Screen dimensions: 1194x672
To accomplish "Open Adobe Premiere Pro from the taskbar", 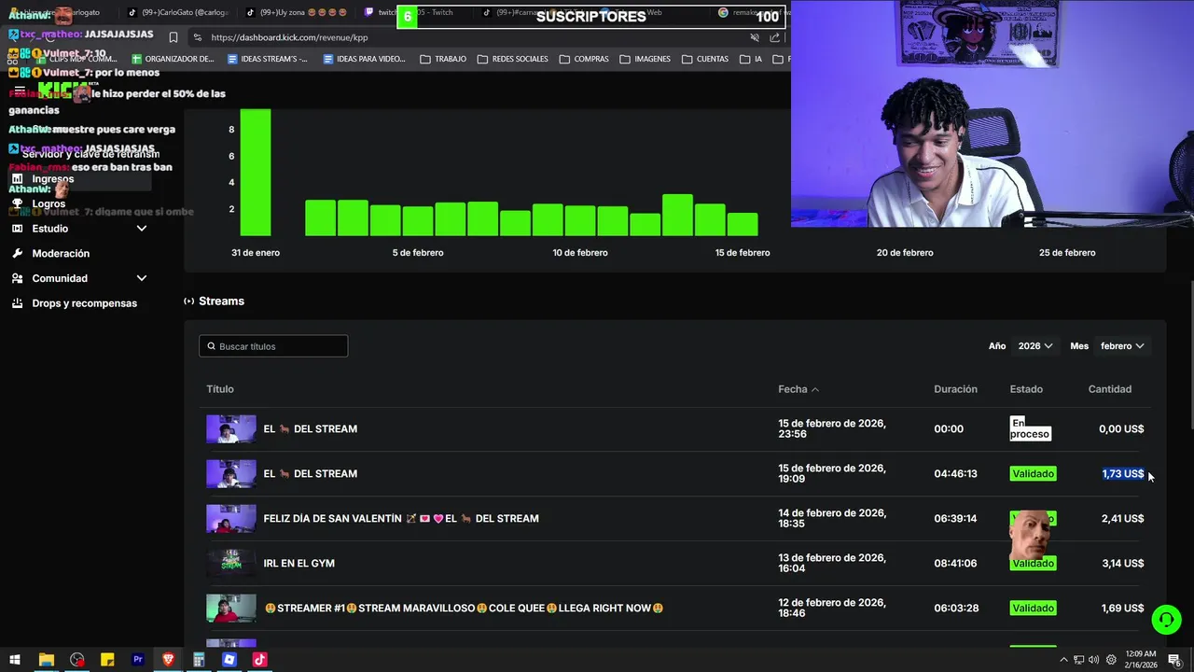I will 138,660.
